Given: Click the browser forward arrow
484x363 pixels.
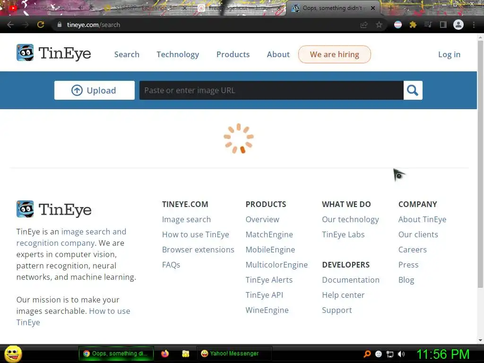Looking at the screenshot, I should click(x=26, y=25).
